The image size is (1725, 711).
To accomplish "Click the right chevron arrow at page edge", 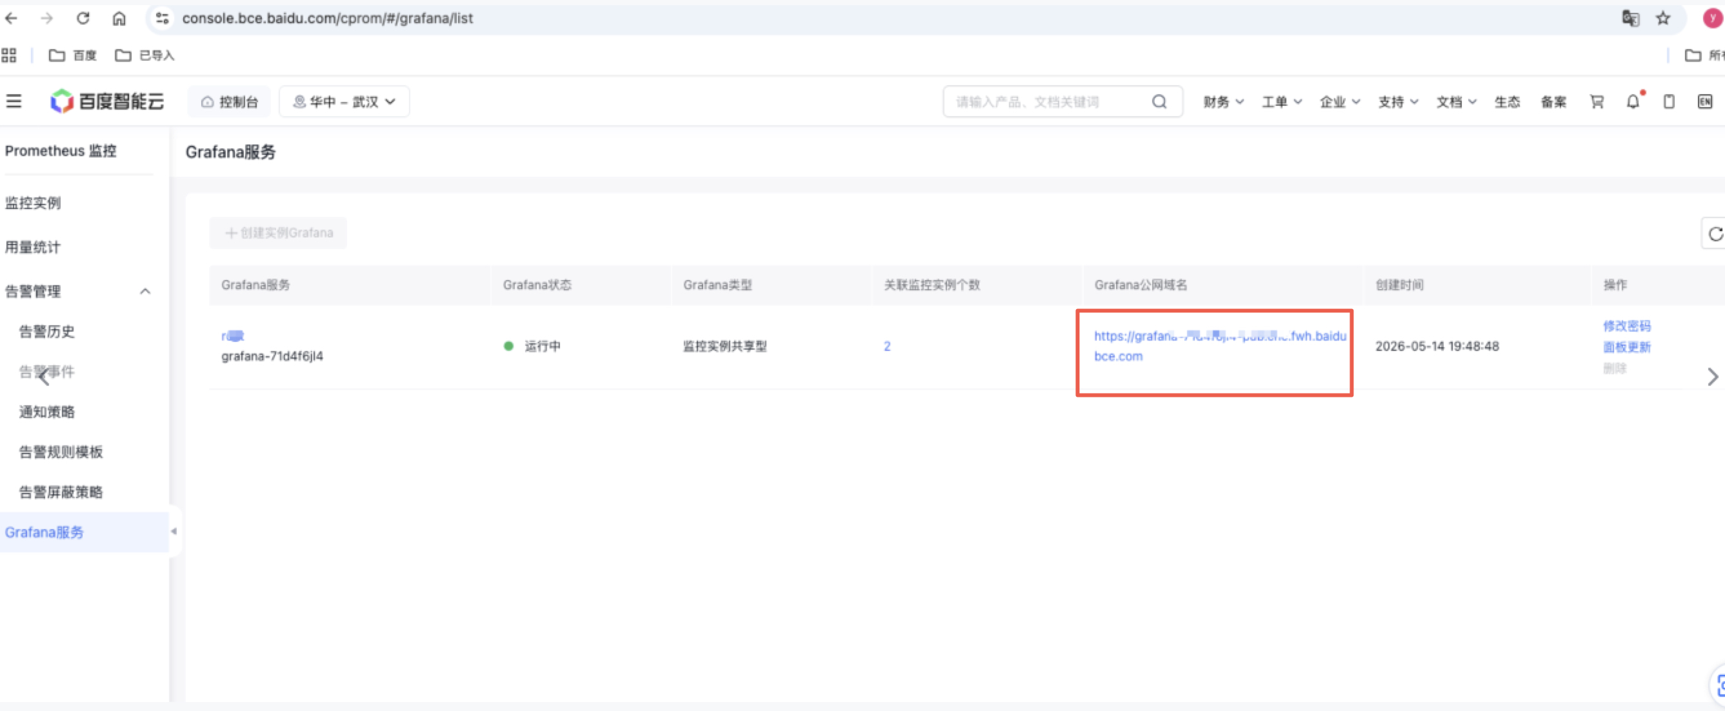I will [x=1713, y=377].
